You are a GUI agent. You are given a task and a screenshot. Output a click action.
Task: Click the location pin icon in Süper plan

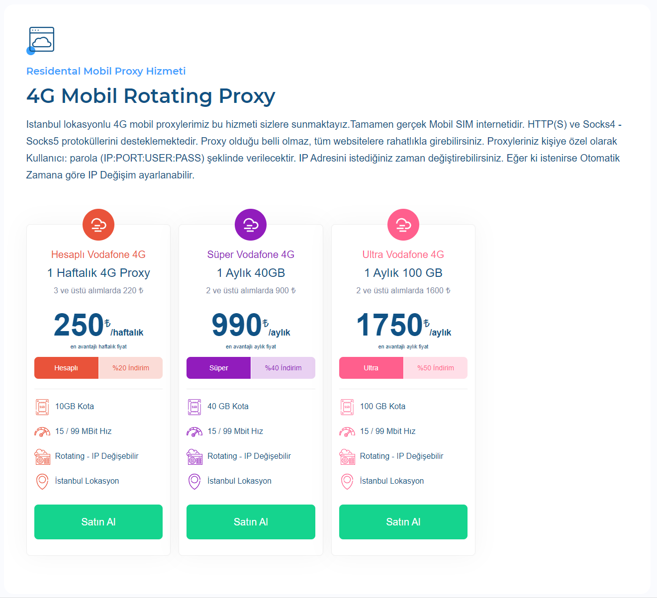pyautogui.click(x=194, y=481)
